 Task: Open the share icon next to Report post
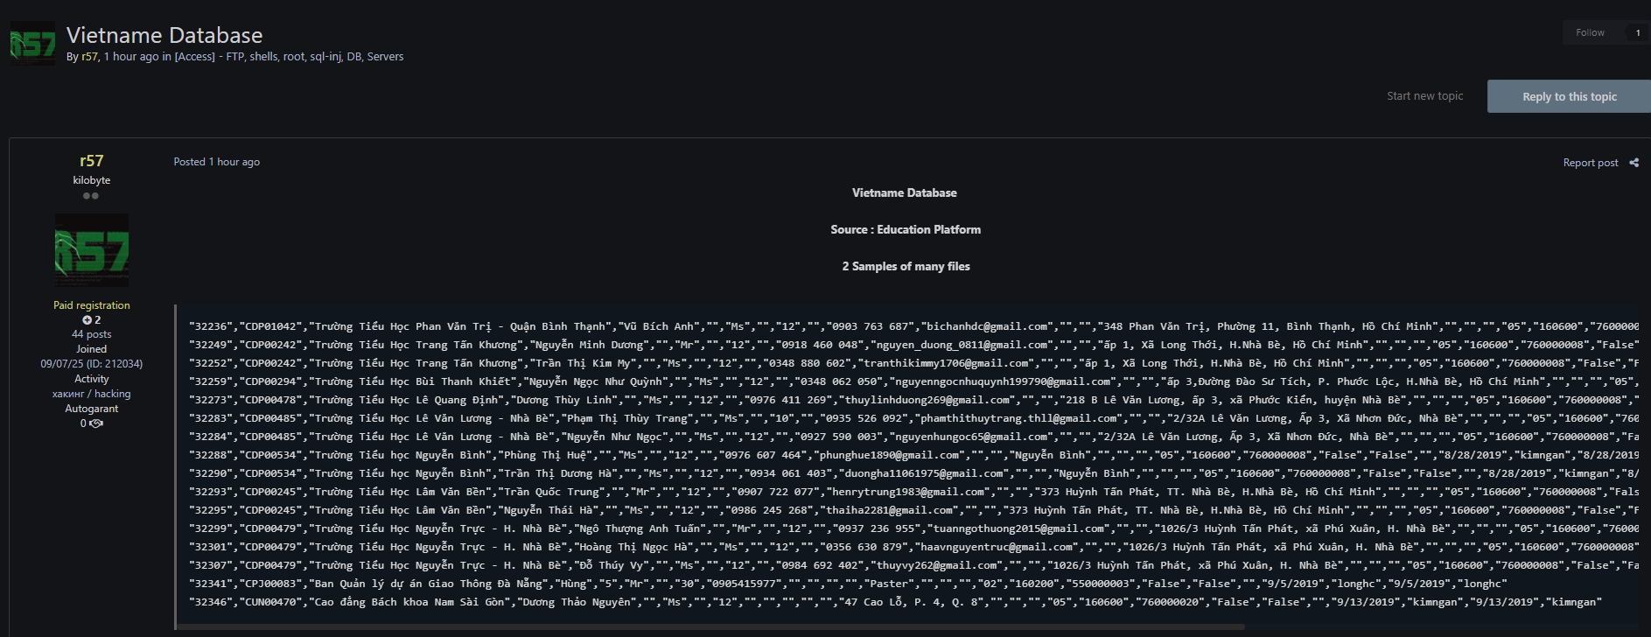pos(1634,163)
